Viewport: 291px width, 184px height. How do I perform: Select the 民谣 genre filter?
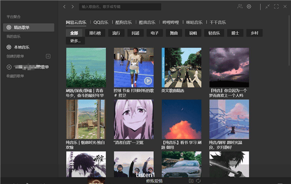[x=135, y=33]
